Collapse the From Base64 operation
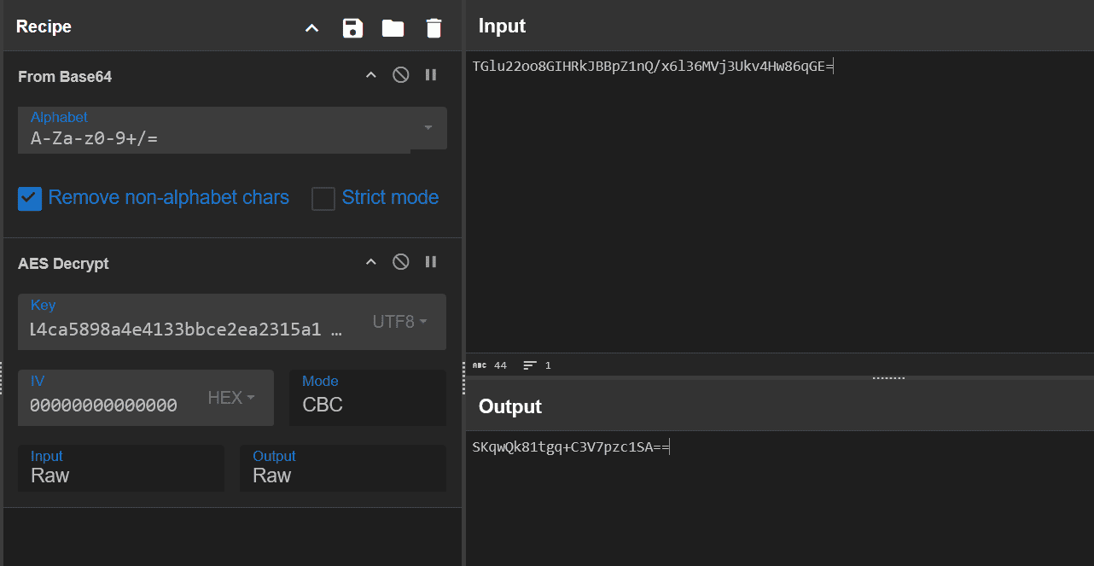This screenshot has width=1094, height=566. click(x=370, y=75)
